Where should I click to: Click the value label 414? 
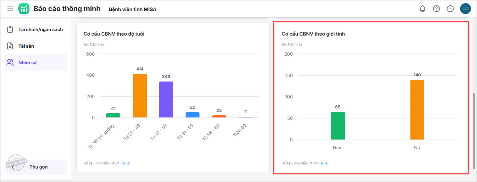click(140, 69)
